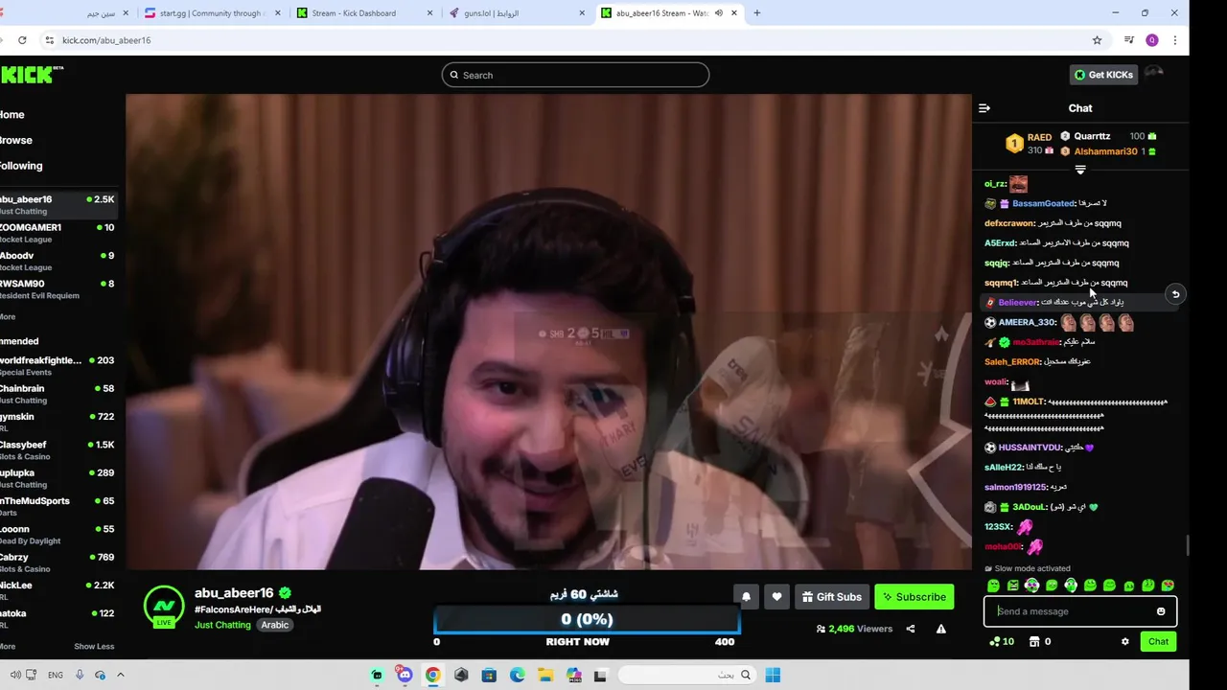Viewport: 1227px width, 690px height.
Task: Open a new browser tab
Action: click(757, 13)
